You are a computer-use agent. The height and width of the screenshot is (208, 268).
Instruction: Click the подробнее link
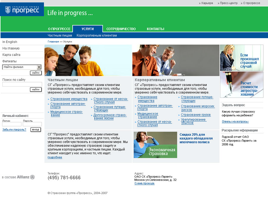[55, 157]
